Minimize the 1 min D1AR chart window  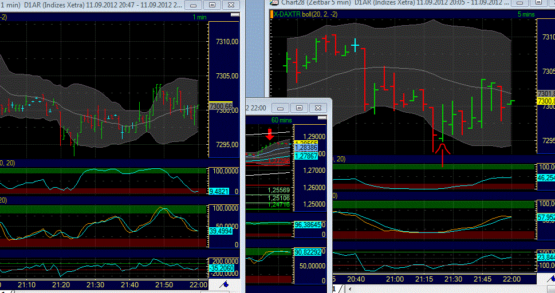pos(194,5)
